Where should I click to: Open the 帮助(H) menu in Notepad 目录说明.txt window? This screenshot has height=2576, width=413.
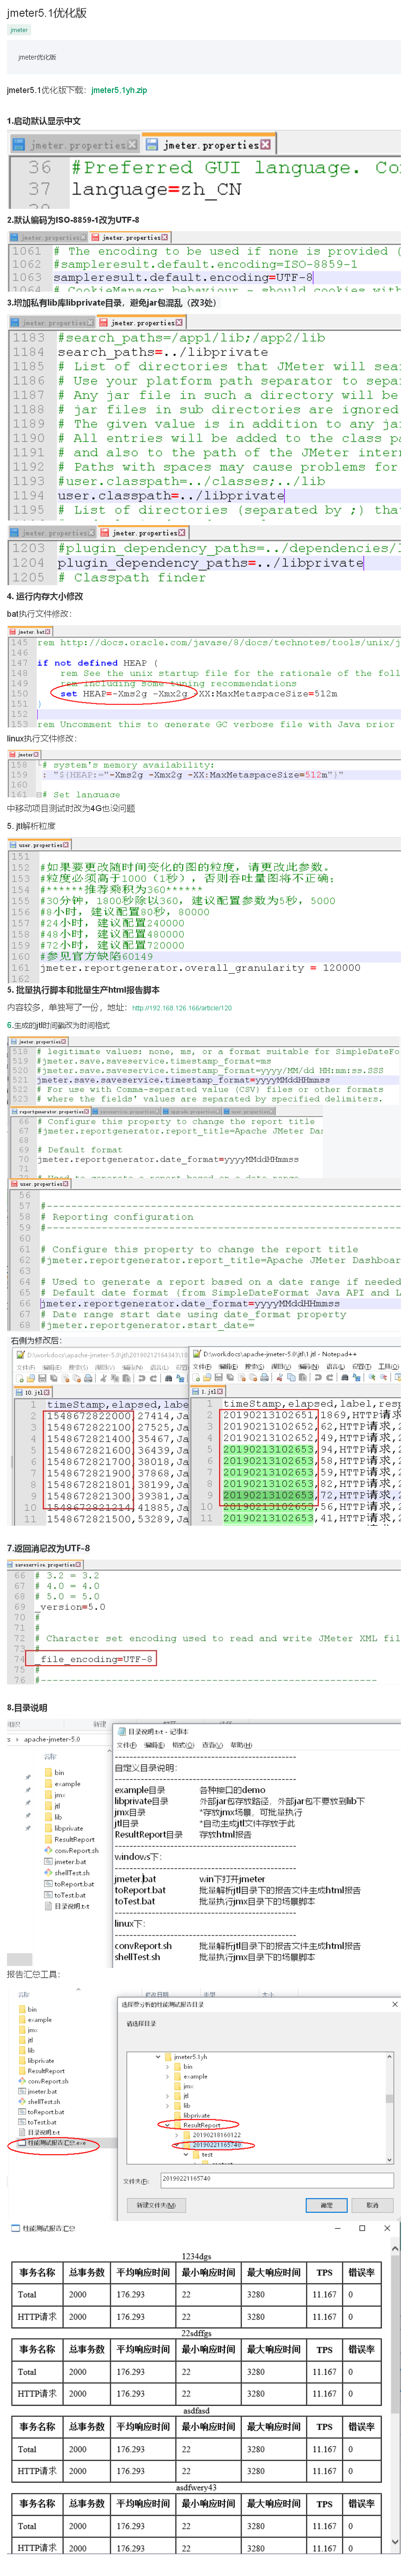pos(241,1745)
